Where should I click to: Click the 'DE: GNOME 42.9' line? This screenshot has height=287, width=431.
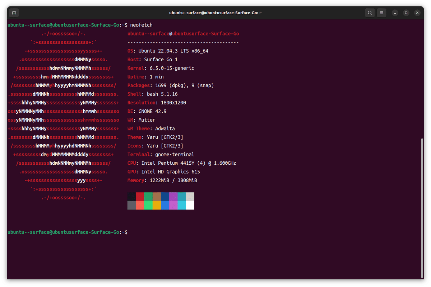point(147,111)
